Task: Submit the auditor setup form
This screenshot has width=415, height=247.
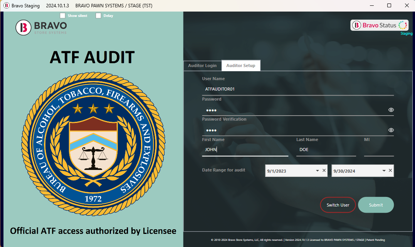Action: pos(376,205)
